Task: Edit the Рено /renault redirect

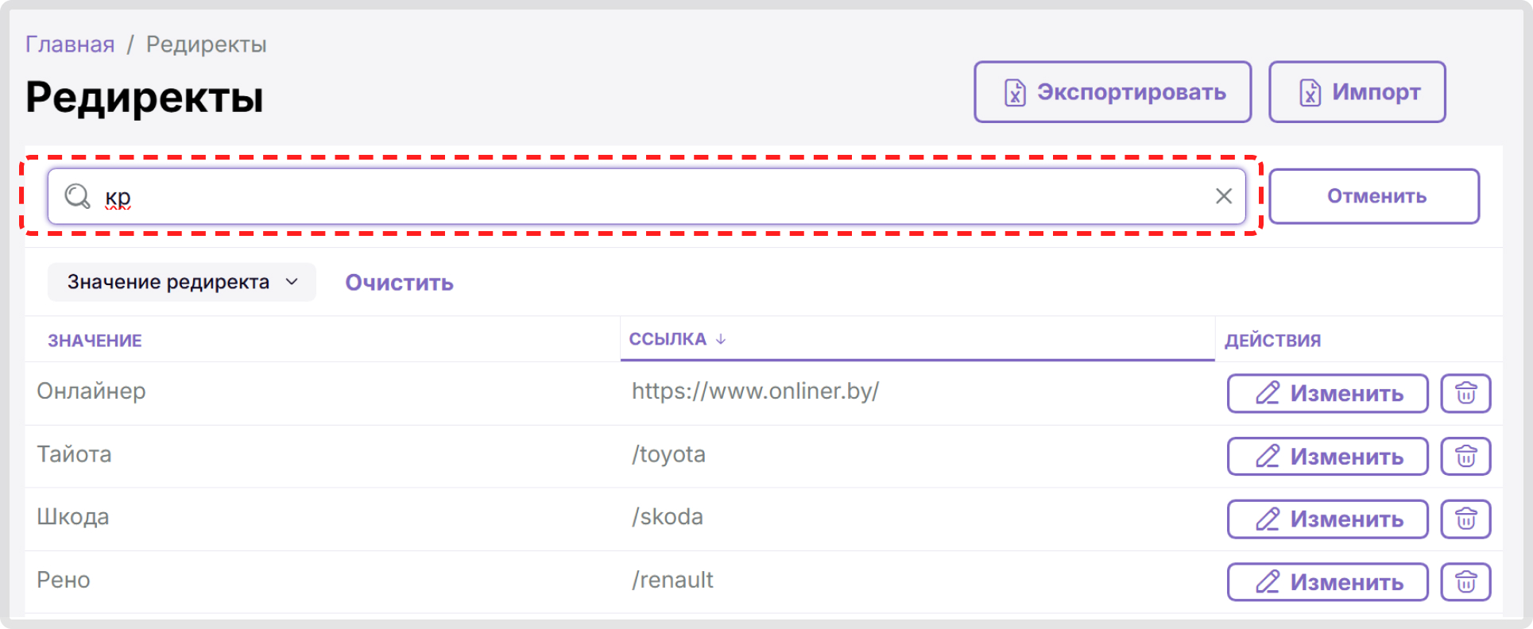Action: pyautogui.click(x=1327, y=582)
